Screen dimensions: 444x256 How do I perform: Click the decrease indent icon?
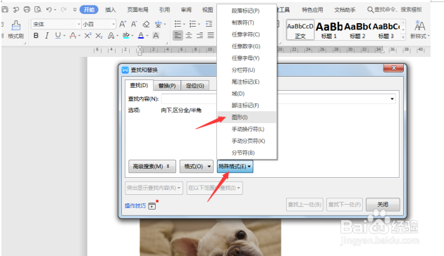209,25
